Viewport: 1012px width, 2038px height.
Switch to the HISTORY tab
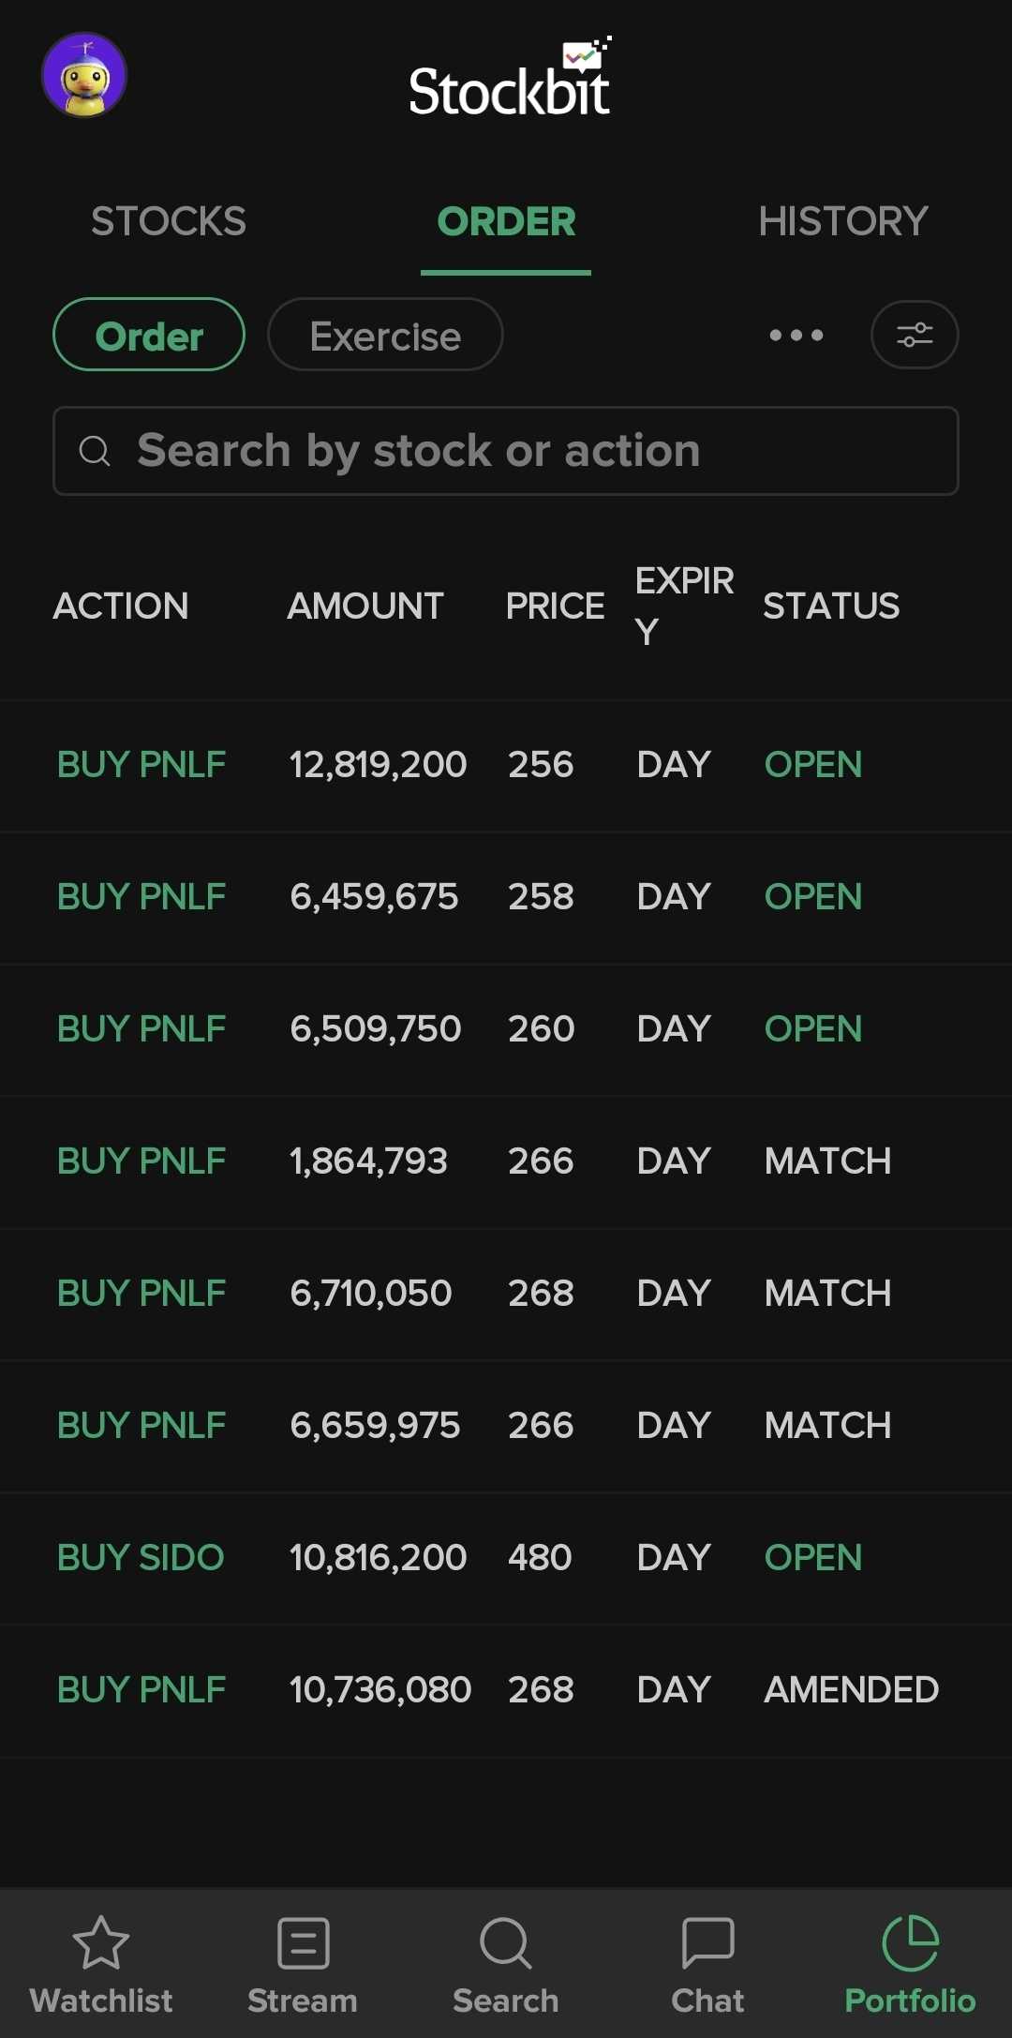point(842,222)
